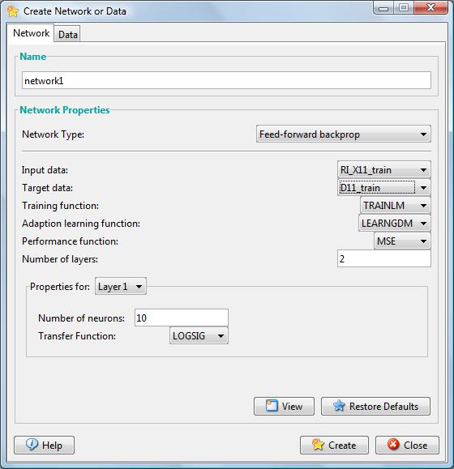
Task: Maximize the Create Network window
Action: pos(404,8)
